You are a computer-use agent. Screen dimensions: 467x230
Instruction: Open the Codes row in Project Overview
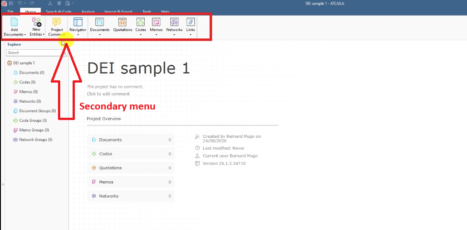click(x=131, y=154)
